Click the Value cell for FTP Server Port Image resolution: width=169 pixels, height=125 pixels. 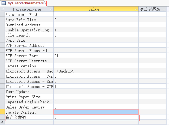coord(96,56)
